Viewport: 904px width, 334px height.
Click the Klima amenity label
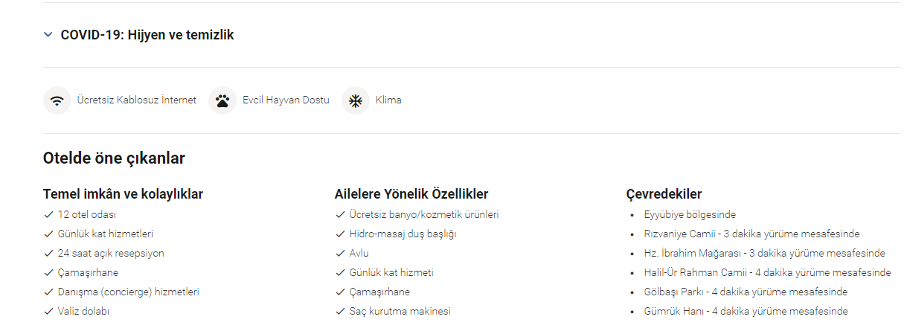pyautogui.click(x=388, y=100)
